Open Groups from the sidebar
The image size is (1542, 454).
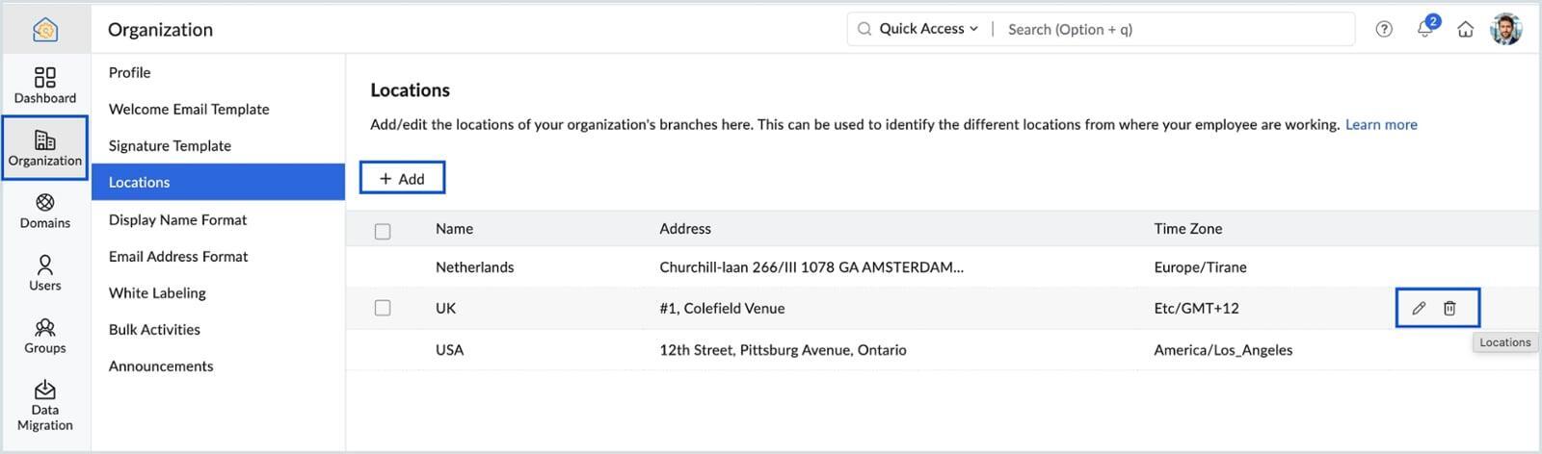point(44,336)
